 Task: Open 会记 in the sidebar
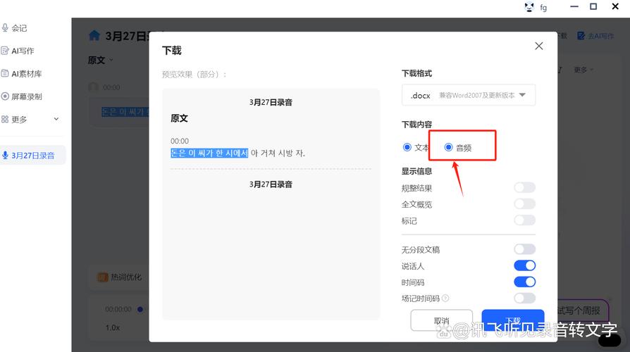point(19,27)
